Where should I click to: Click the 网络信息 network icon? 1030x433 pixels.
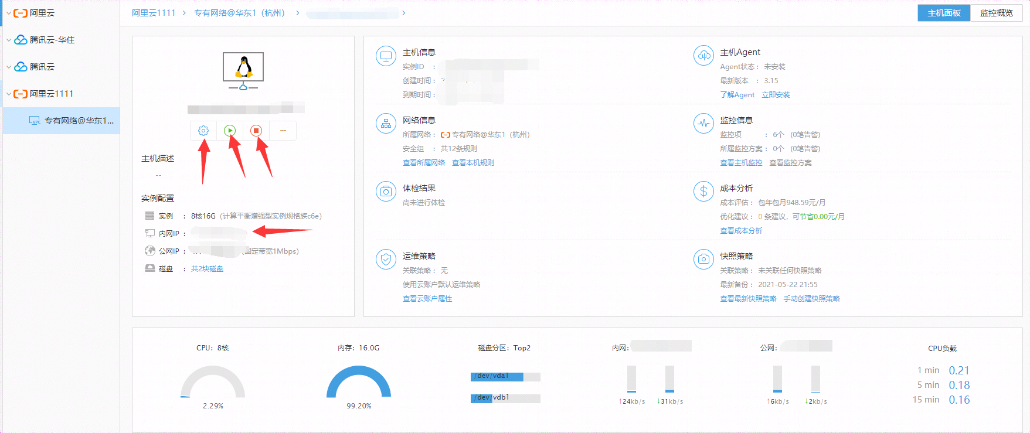click(386, 124)
